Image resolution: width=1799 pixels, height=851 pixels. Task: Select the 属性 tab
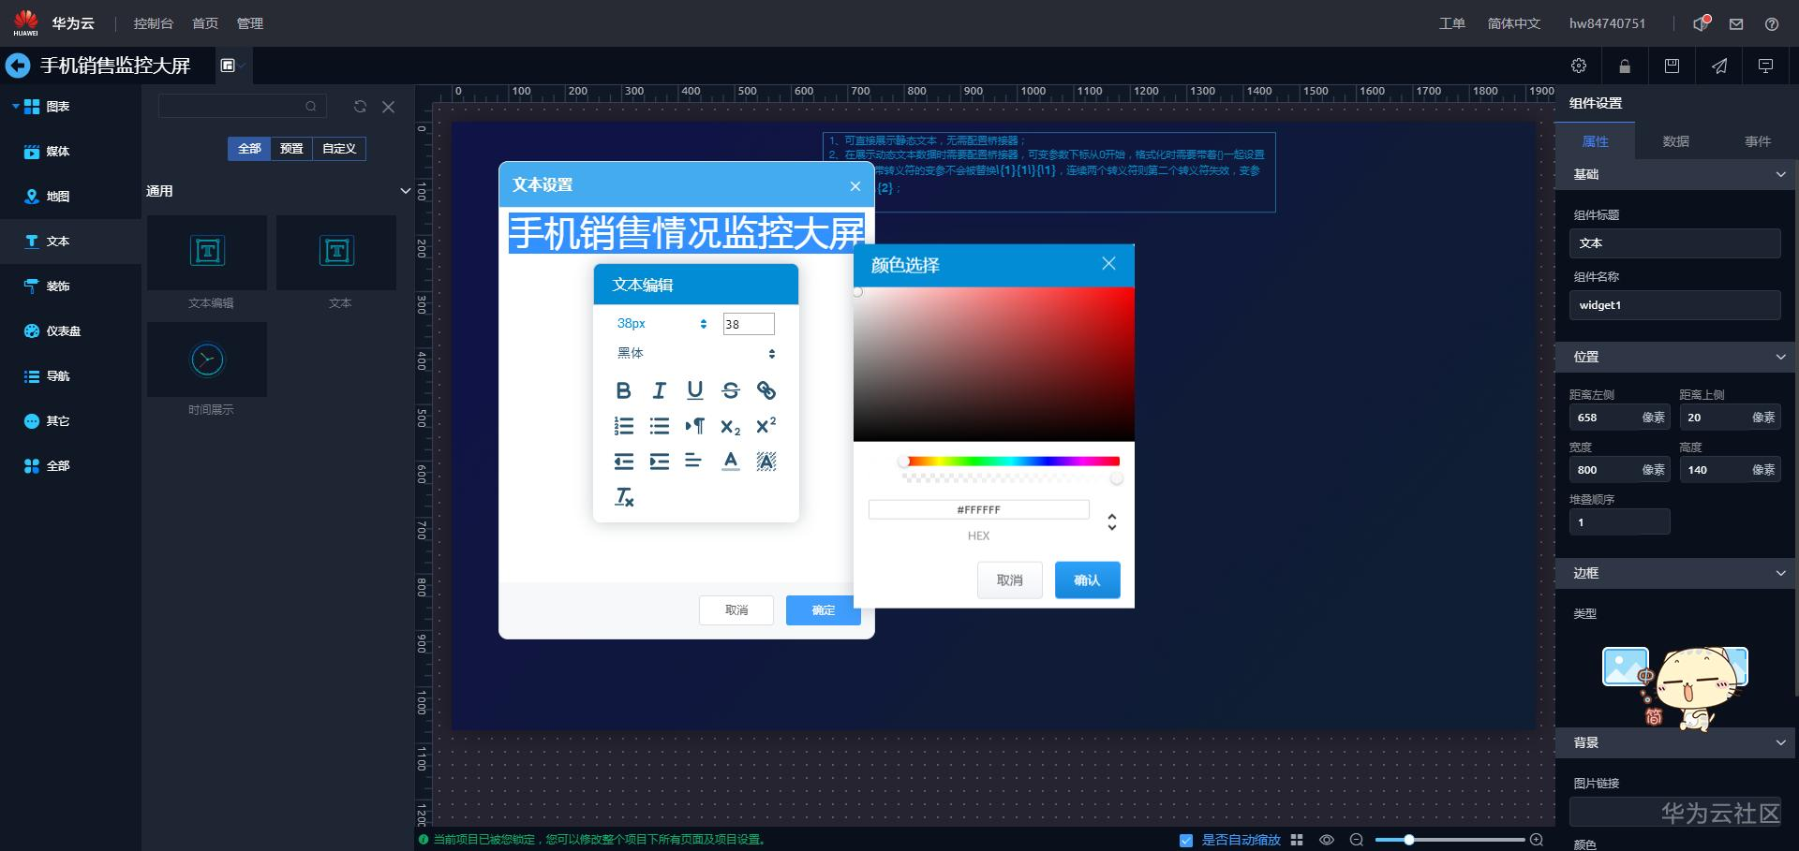pos(1595,141)
